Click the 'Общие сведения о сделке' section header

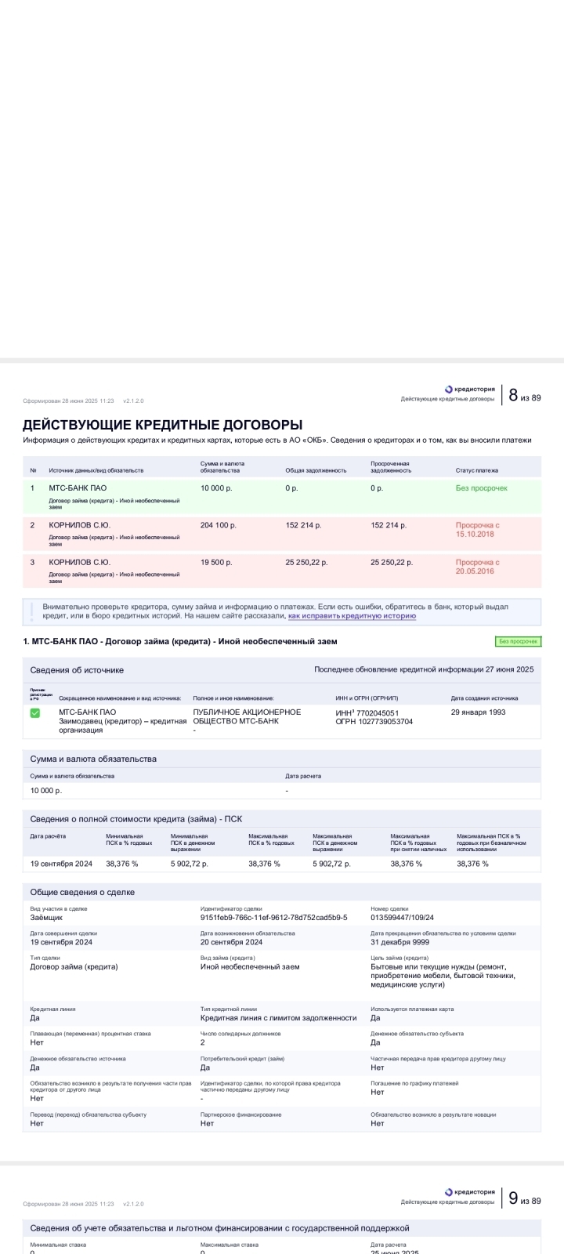[82, 892]
